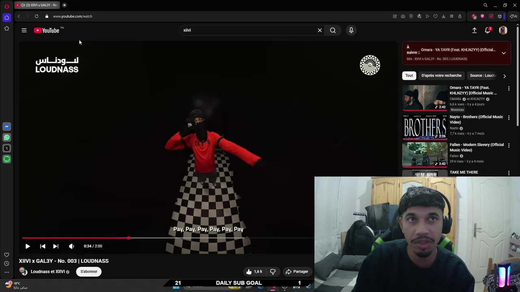Viewport: 520px width, 292px height.
Task: Open History clock in Opera sidebar
Action: [x=6, y=264]
